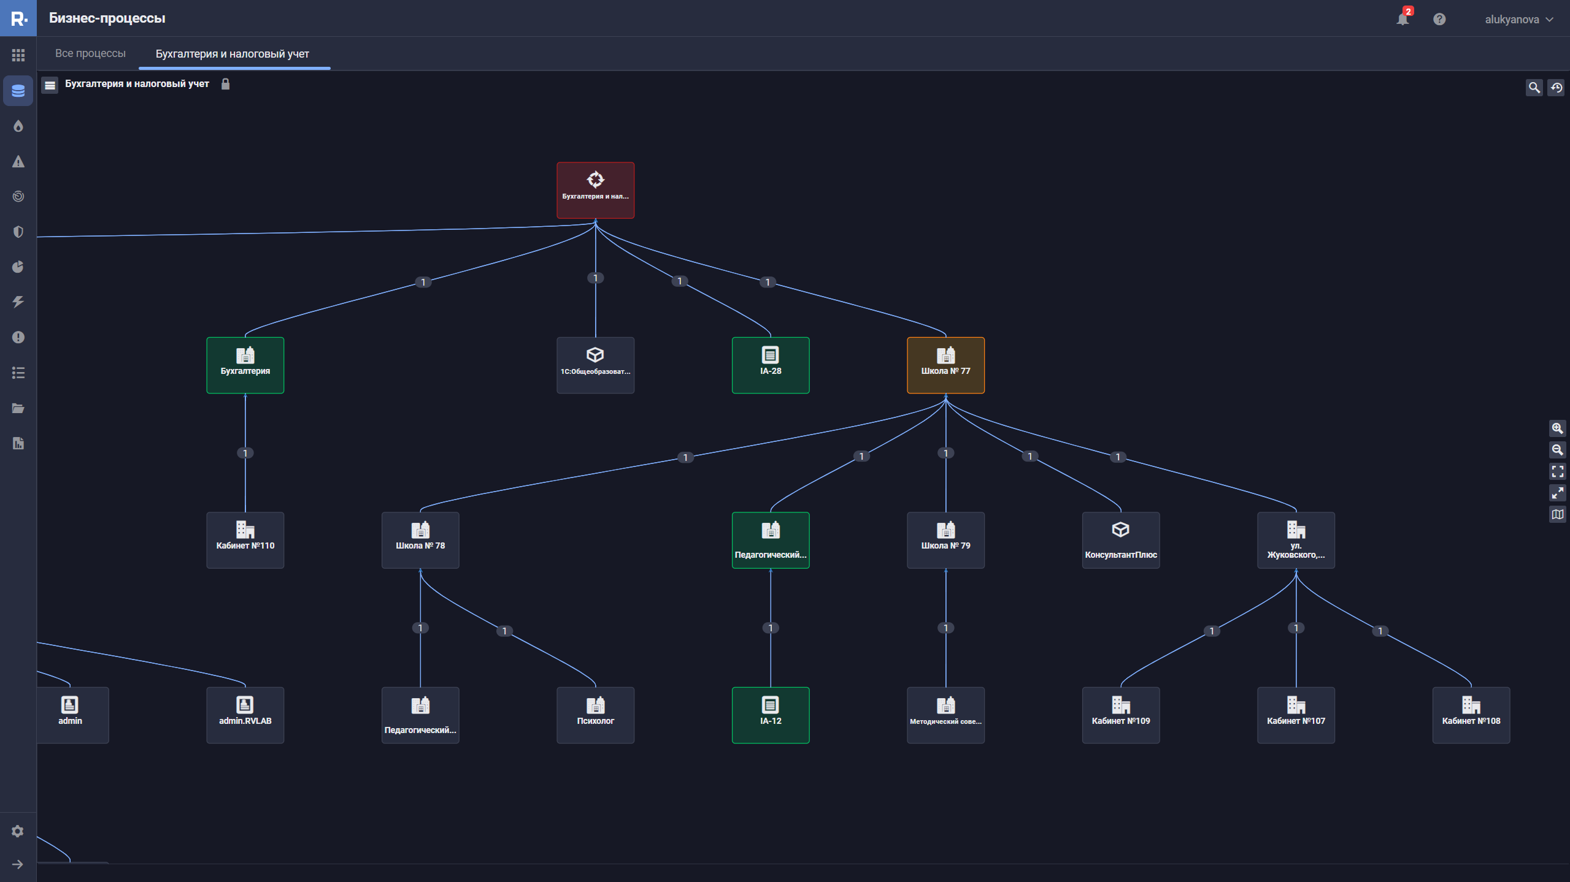Open notifications bell with badge

coord(1403,19)
